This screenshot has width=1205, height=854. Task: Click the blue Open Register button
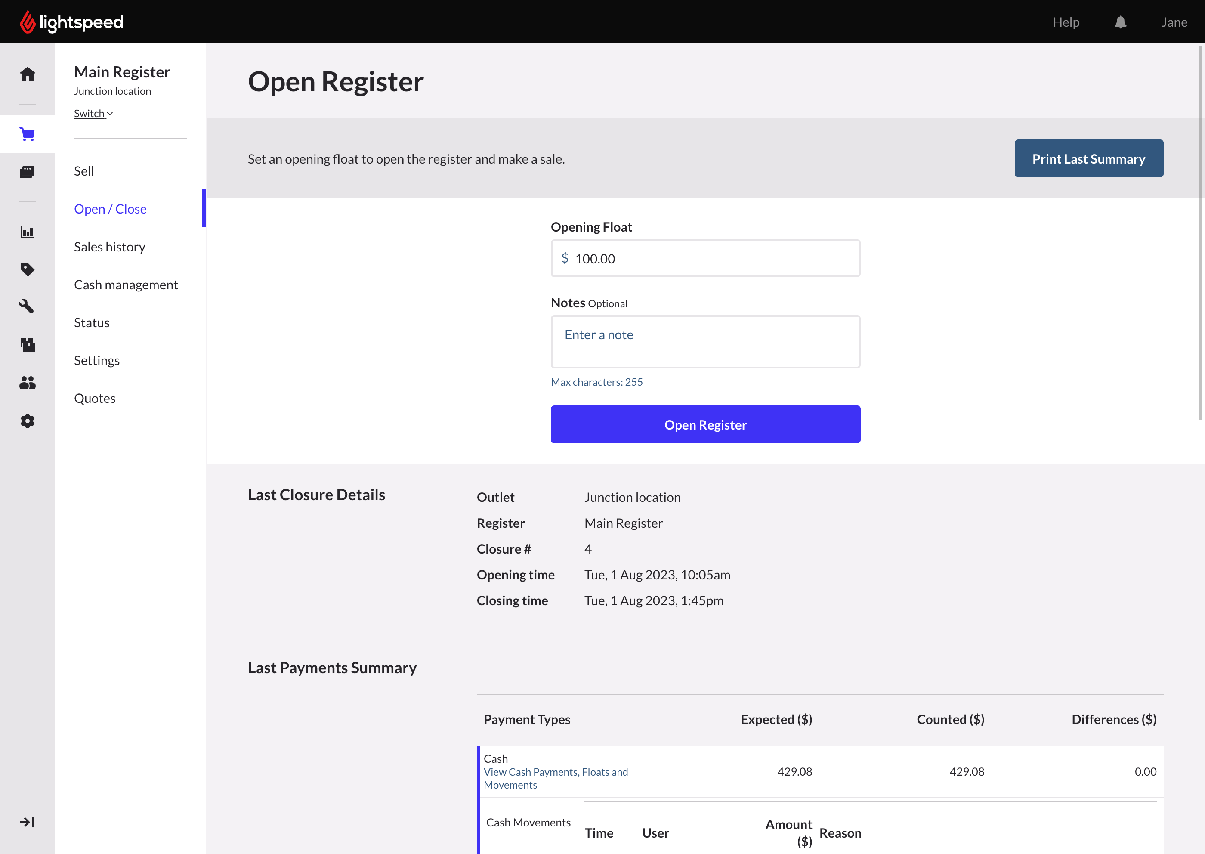pos(705,424)
